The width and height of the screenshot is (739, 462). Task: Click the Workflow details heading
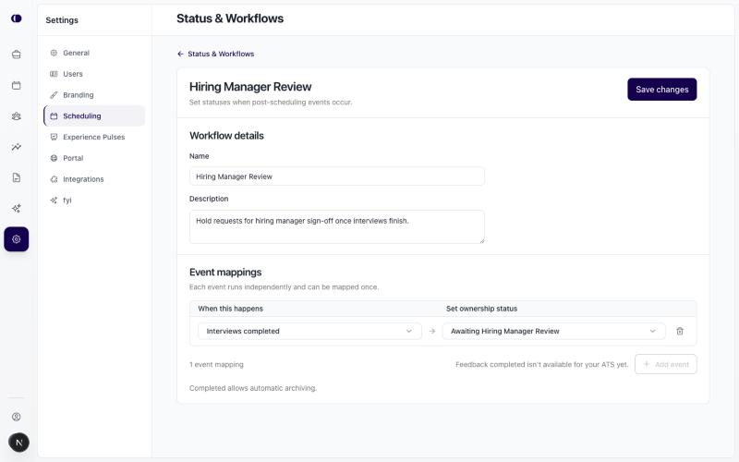226,136
